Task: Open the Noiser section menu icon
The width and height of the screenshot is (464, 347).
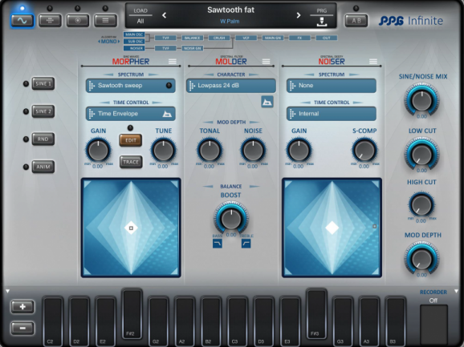Action: 372,61
